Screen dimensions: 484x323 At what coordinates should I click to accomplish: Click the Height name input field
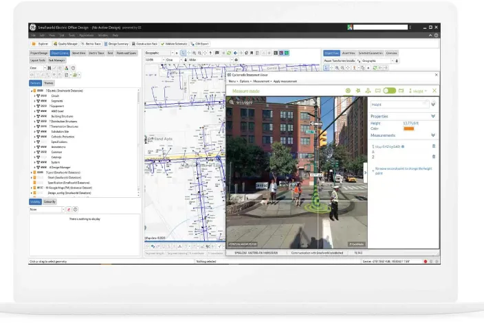399,104
